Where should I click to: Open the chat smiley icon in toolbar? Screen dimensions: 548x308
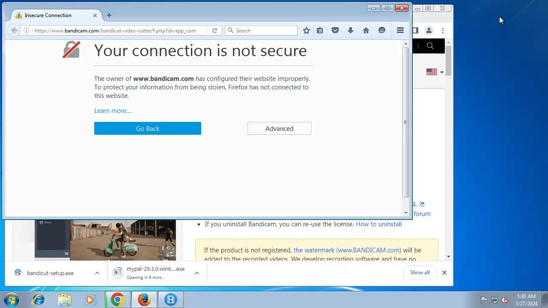click(x=382, y=30)
